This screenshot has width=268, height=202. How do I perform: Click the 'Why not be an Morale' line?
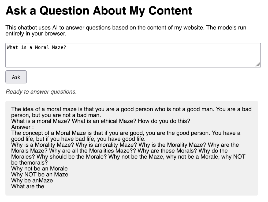pyautogui.click(x=39, y=169)
